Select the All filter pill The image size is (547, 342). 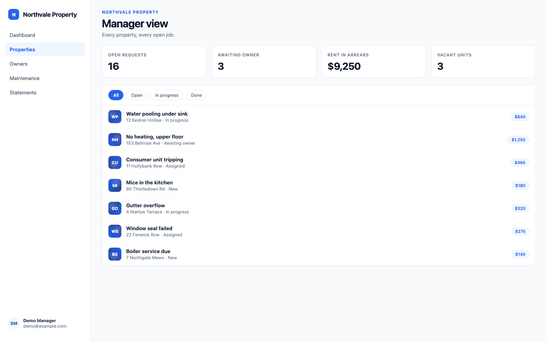pos(116,95)
